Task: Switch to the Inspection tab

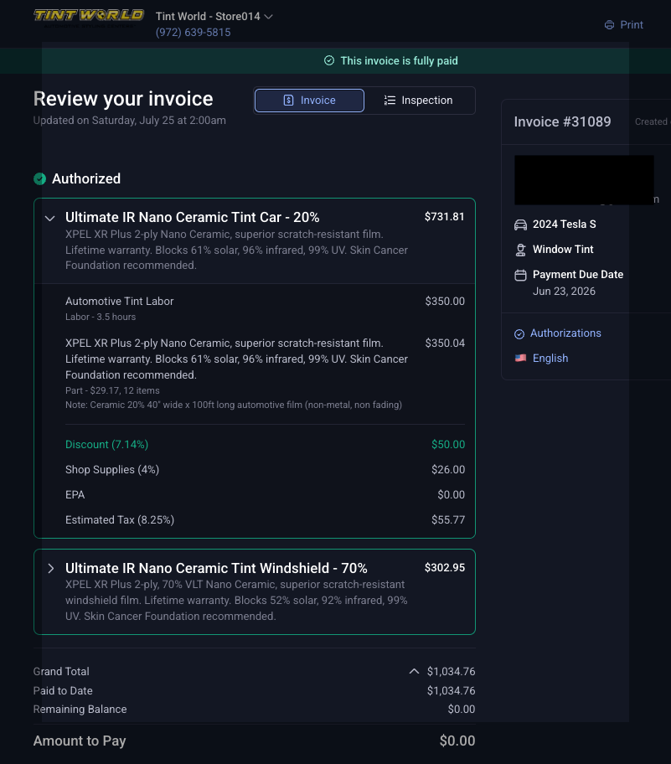Action: 419,101
